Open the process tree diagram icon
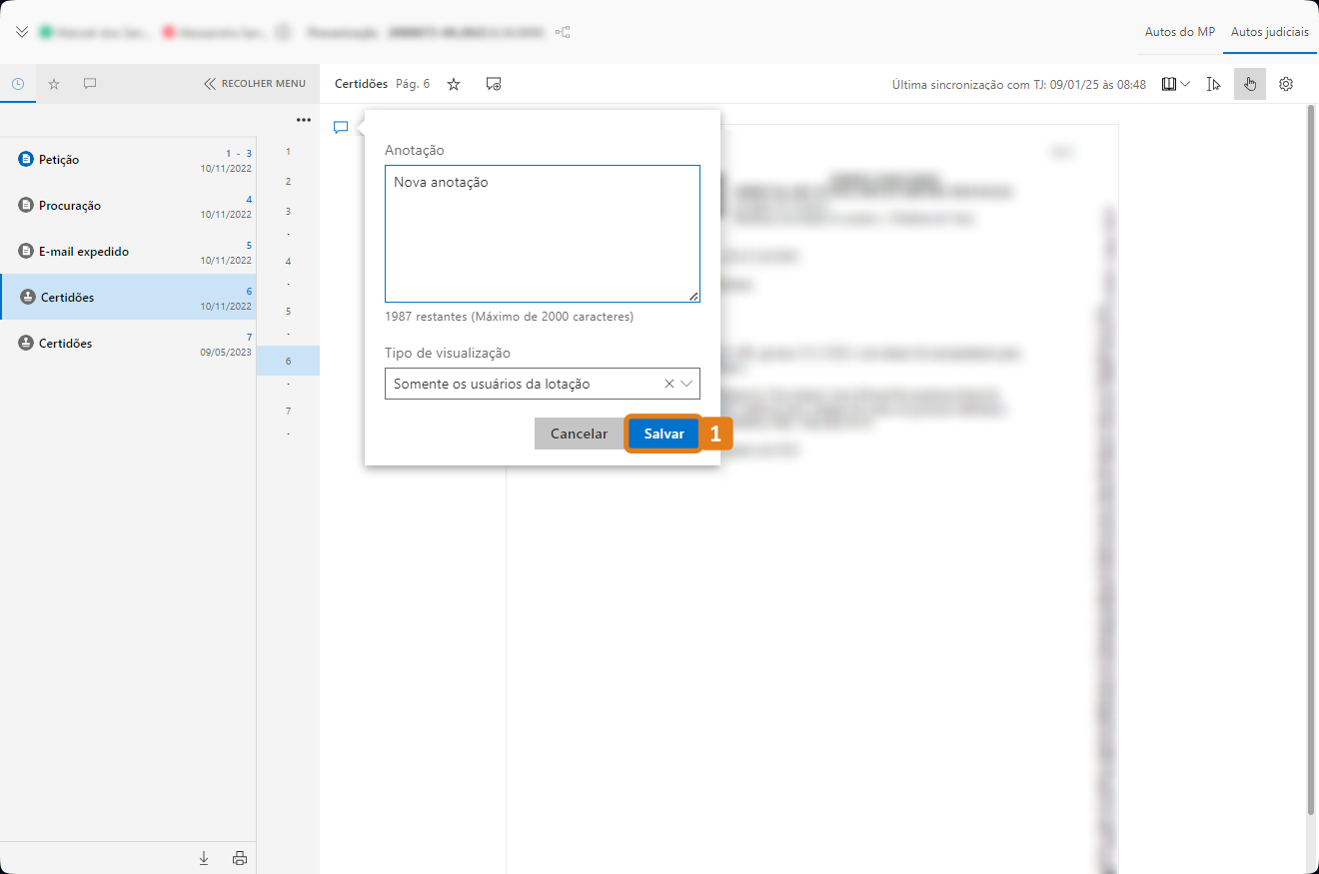The height and width of the screenshot is (874, 1319). pos(564,32)
